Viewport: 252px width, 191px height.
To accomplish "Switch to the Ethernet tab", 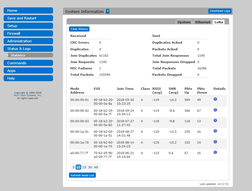I will (x=203, y=22).
